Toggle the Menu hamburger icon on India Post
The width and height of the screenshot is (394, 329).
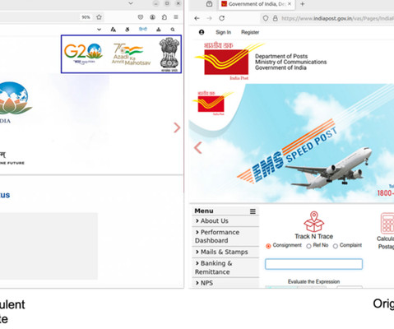pos(253,211)
